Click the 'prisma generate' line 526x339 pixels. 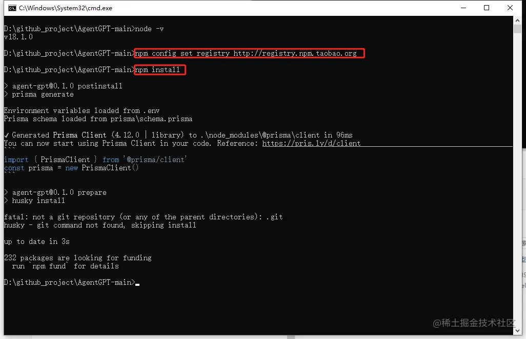click(38, 95)
